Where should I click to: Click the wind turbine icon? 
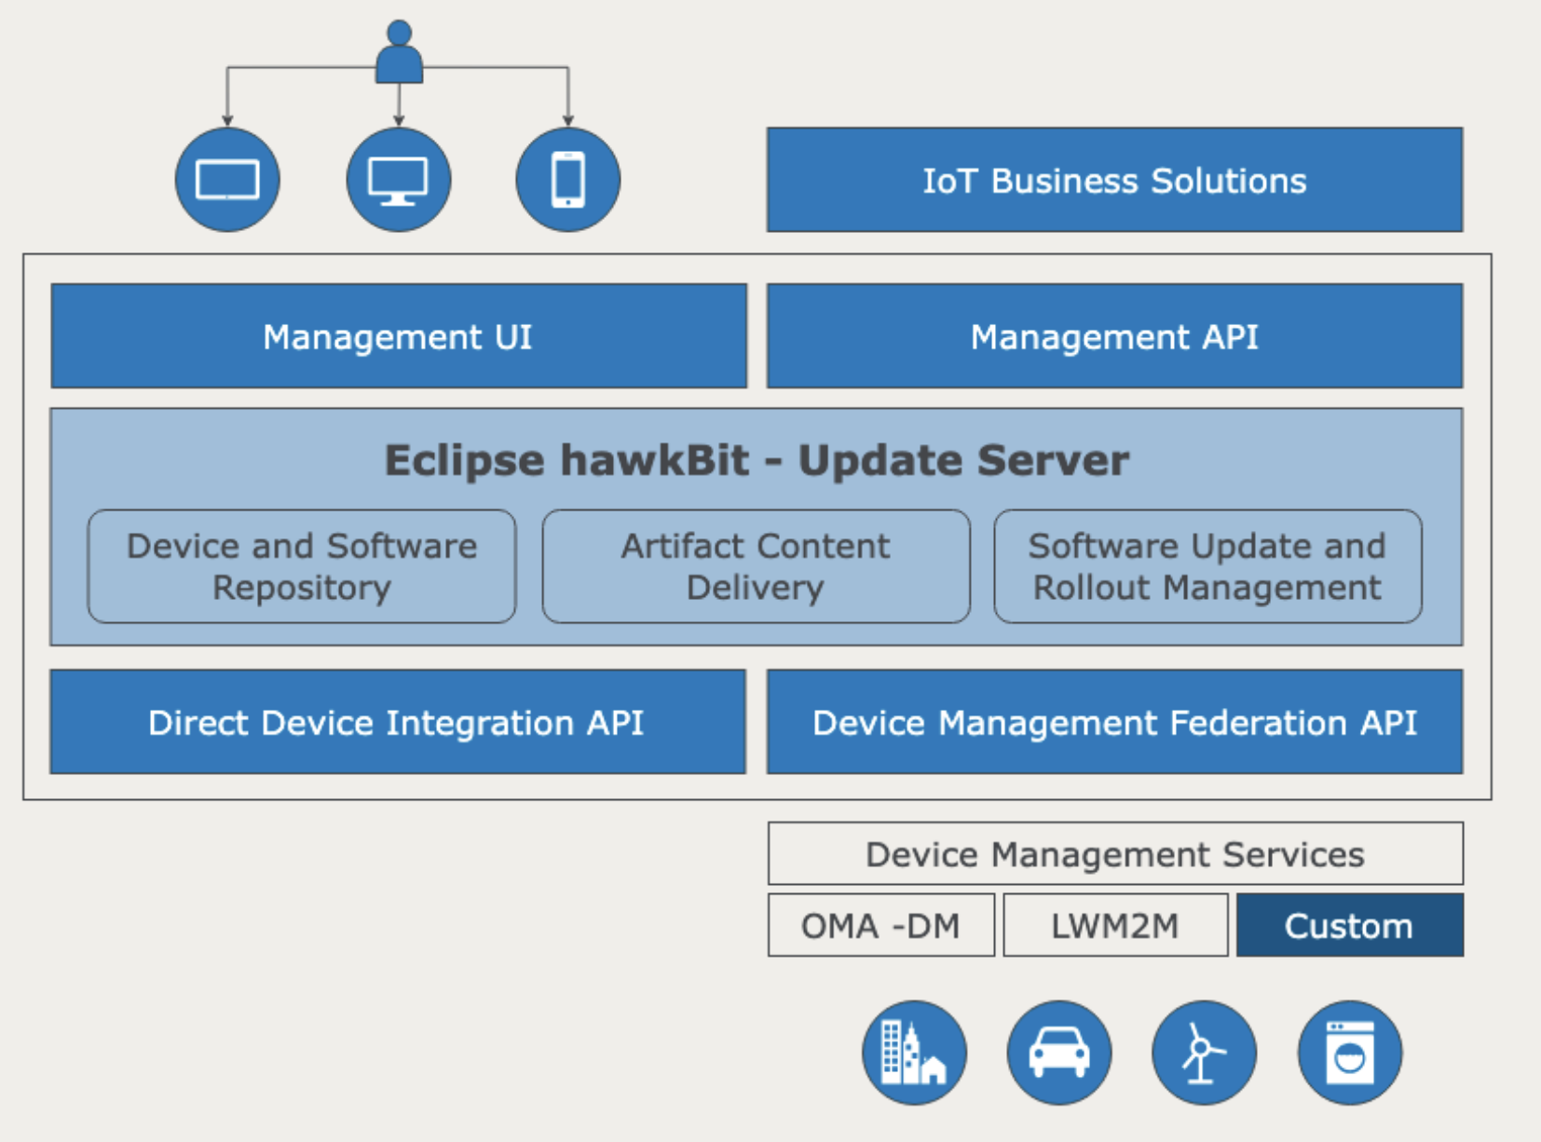coord(1204,1053)
